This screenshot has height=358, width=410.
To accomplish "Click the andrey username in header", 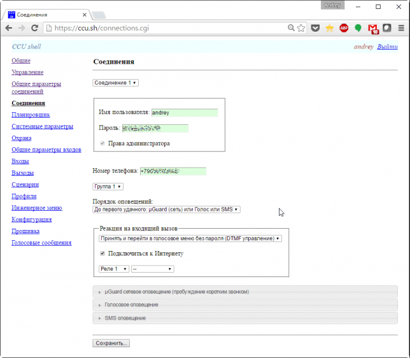I will (364, 47).
